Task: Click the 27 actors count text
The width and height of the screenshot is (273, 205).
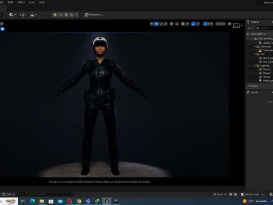Action: click(253, 86)
